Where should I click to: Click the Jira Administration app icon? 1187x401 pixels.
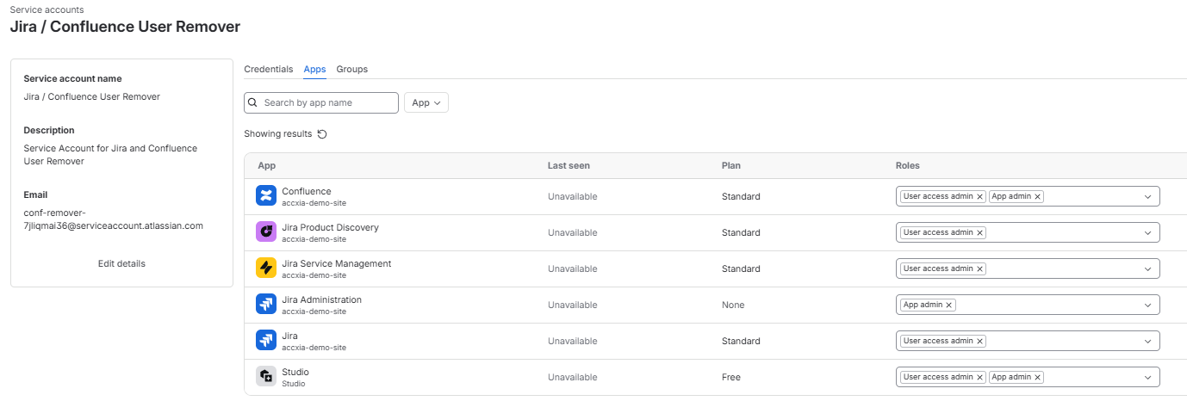tap(265, 305)
